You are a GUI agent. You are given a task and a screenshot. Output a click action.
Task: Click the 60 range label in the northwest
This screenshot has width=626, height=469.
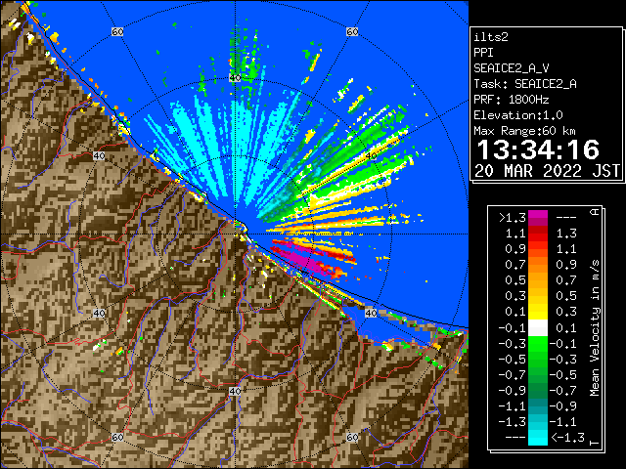(x=117, y=31)
